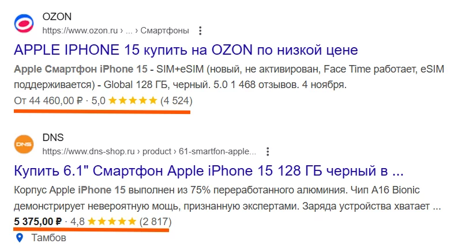Click the location pin icon near Тамбов
This screenshot has width=473, height=251.
click(20, 237)
